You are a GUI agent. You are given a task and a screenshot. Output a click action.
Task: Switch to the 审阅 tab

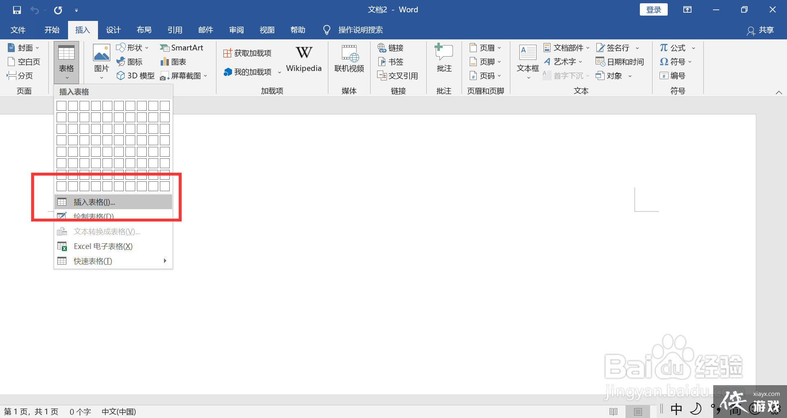(237, 30)
